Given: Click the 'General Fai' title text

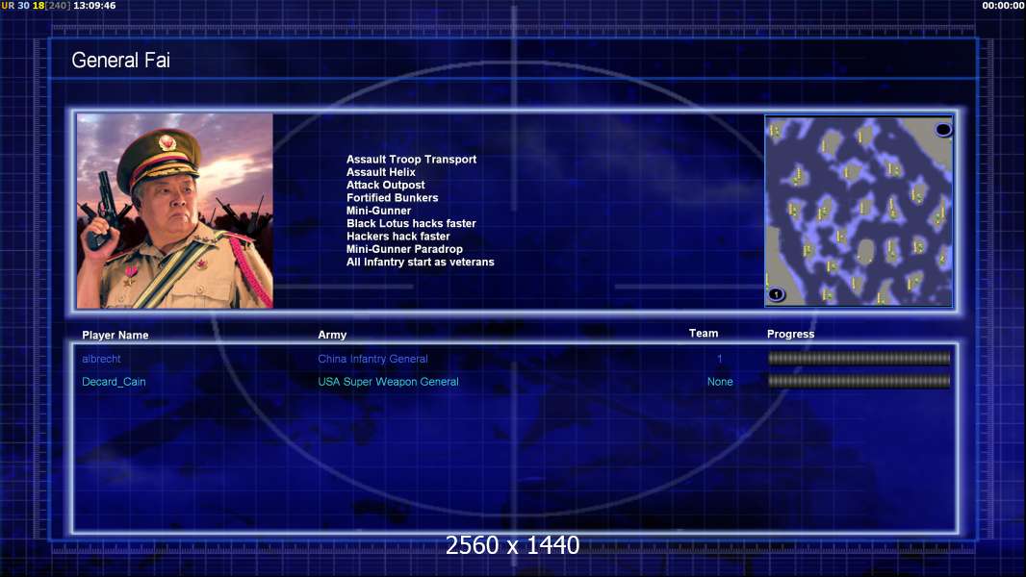Looking at the screenshot, I should coord(120,61).
